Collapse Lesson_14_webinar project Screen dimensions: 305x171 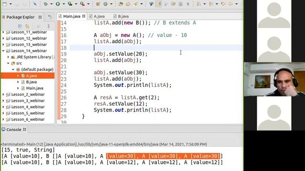tap(3, 51)
